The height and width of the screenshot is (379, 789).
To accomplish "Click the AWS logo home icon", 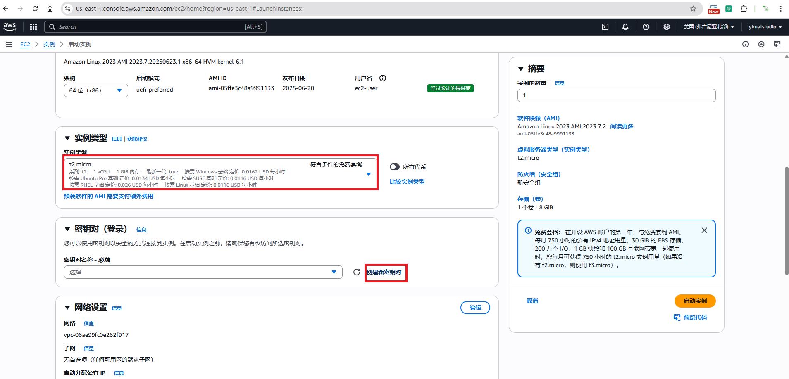I will tap(10, 27).
